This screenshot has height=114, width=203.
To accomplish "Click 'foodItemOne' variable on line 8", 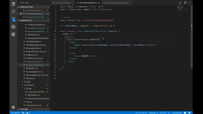I will pyautogui.click(x=70, y=26).
